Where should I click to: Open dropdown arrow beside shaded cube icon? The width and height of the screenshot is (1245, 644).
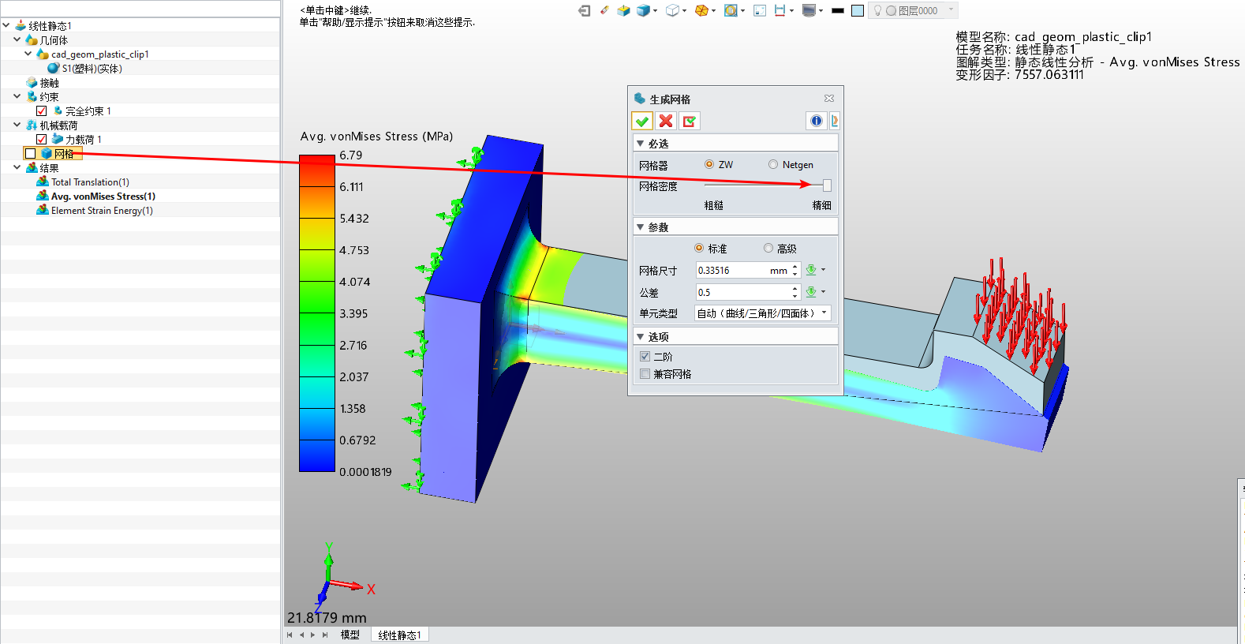point(656,11)
